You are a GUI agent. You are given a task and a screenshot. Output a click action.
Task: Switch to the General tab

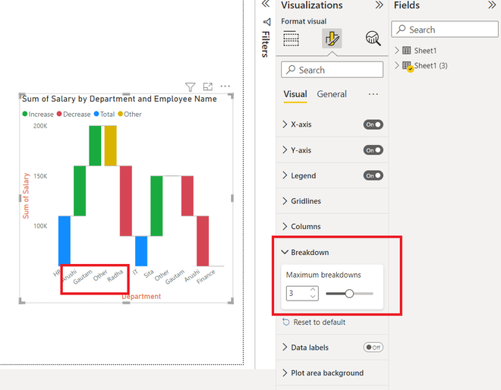[x=332, y=94]
